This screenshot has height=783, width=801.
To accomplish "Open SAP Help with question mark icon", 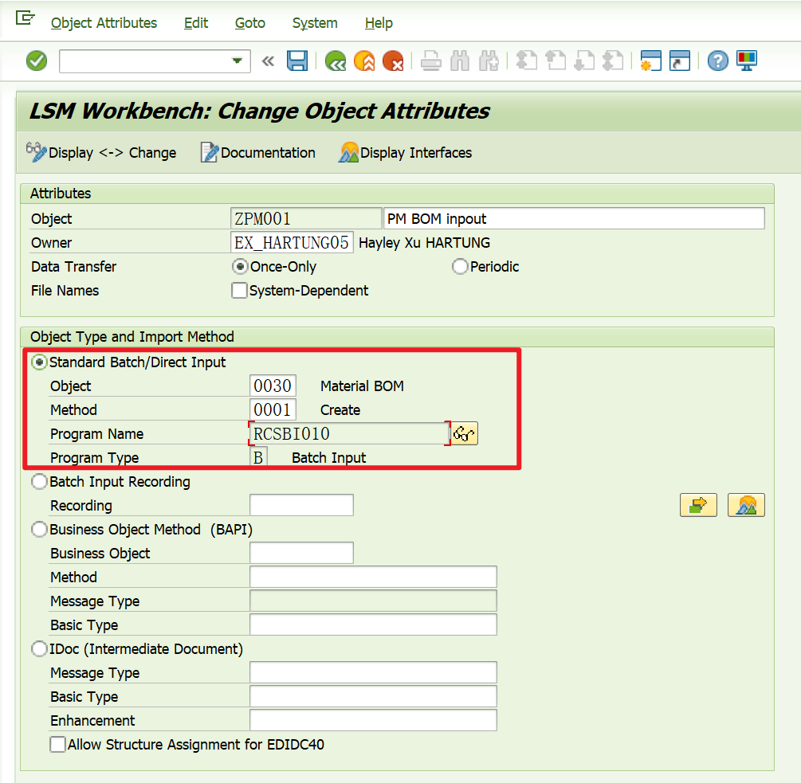I will click(717, 61).
